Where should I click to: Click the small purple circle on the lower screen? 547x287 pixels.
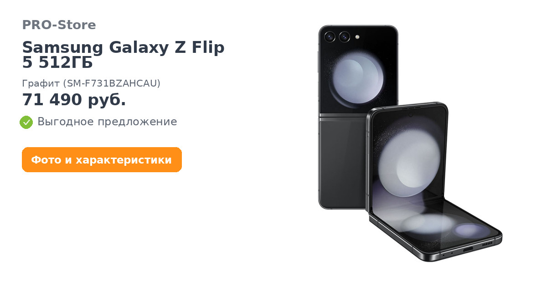click(471, 230)
